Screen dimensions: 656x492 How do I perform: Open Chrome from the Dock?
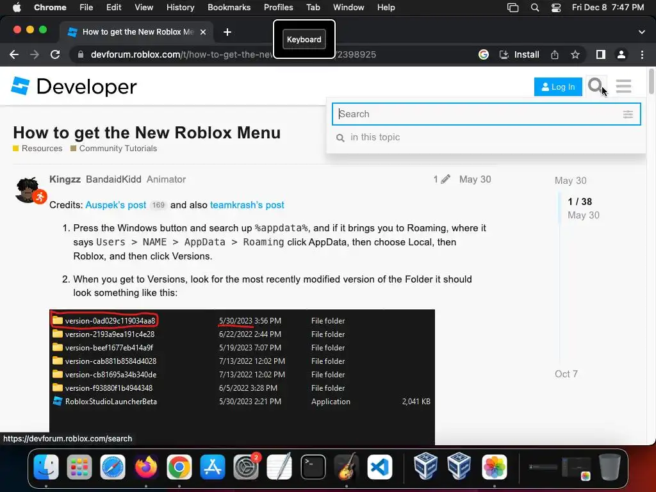(179, 467)
